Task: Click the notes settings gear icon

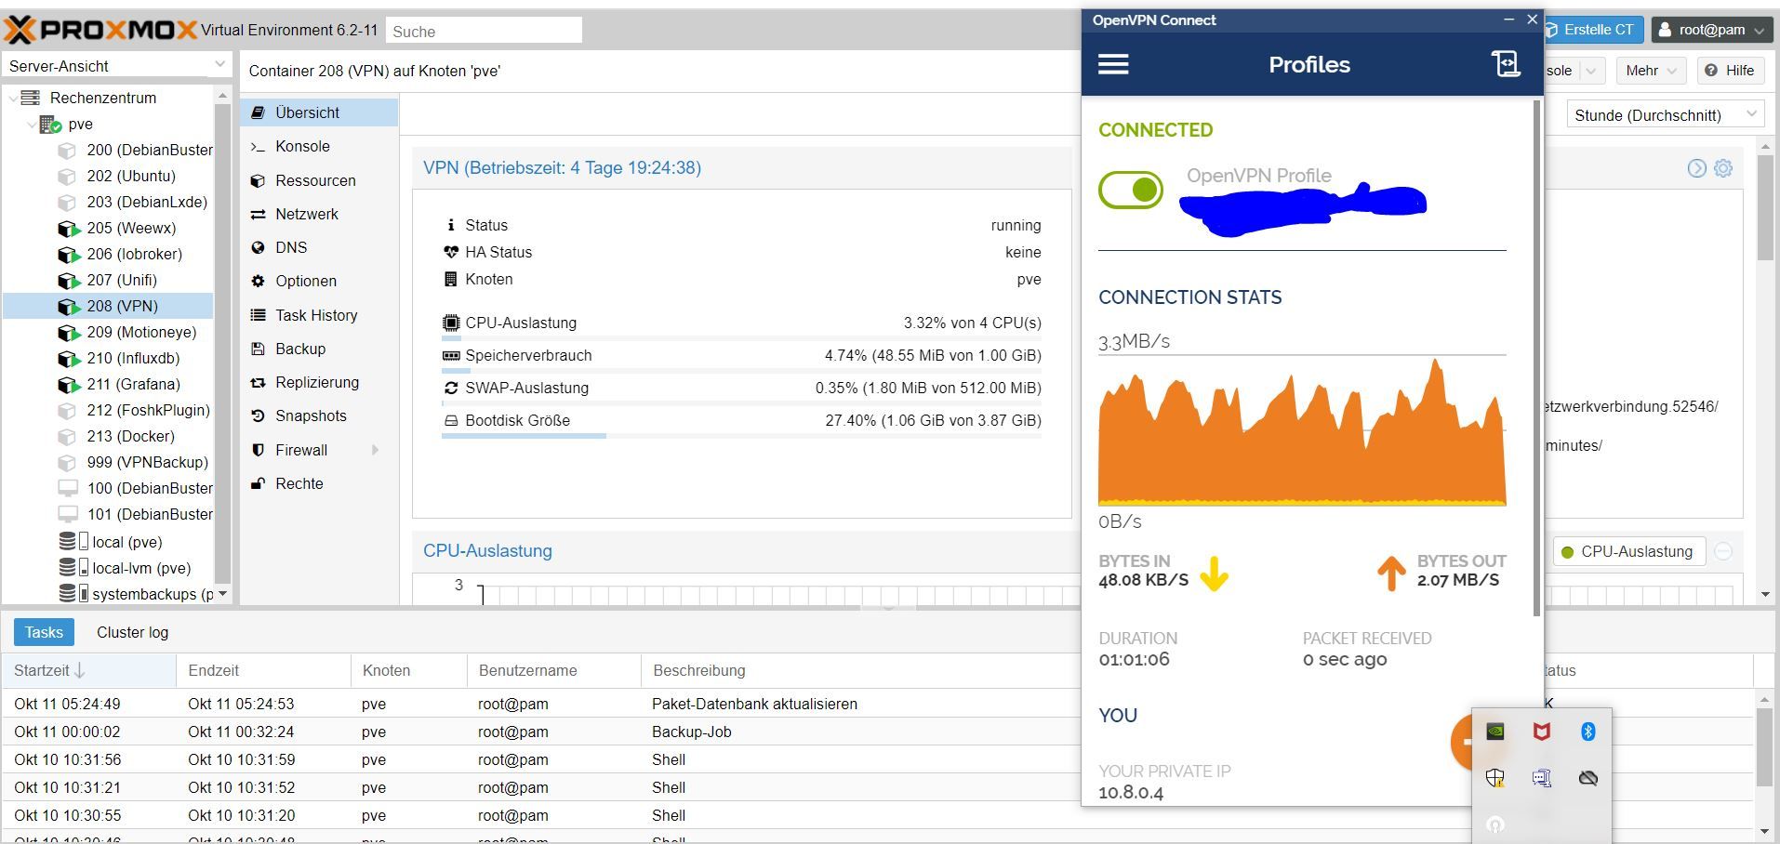Action: tap(1723, 168)
